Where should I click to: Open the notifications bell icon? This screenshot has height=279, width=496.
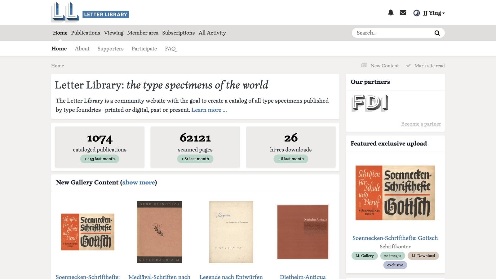pos(391,13)
